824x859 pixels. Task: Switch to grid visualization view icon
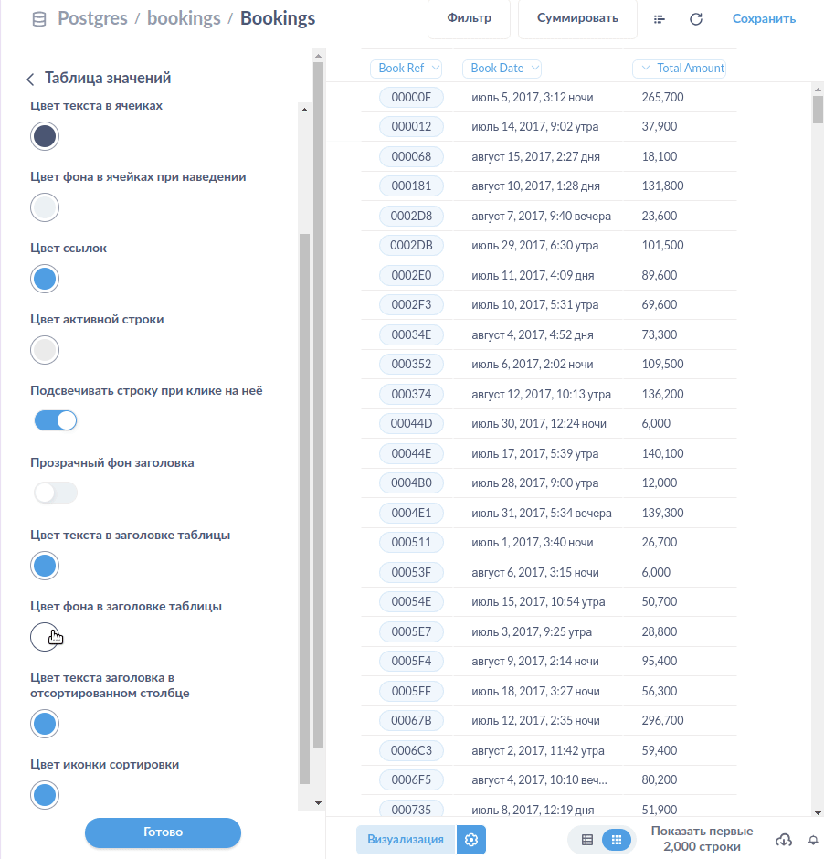(617, 840)
